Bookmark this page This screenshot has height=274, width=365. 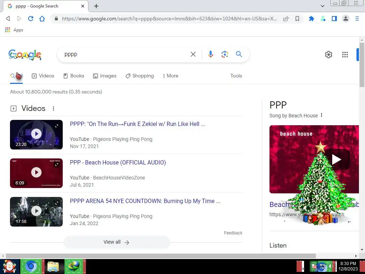(x=297, y=19)
